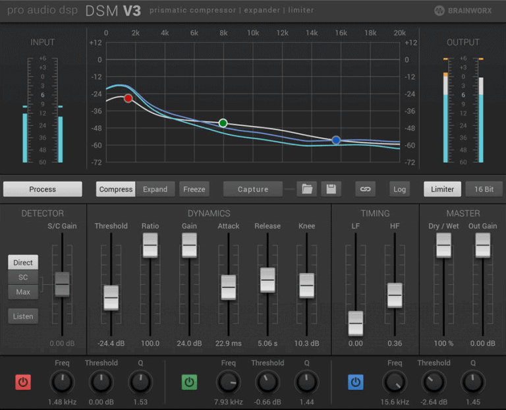
Task: Toggle the 16 Bit option
Action: pos(484,189)
